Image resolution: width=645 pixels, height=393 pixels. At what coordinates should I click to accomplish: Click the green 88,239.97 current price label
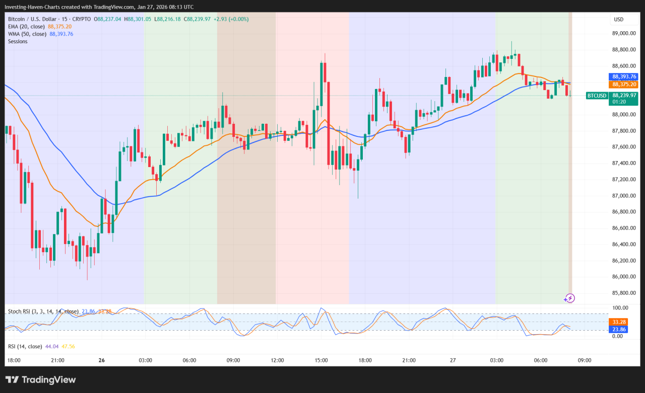[x=624, y=95]
